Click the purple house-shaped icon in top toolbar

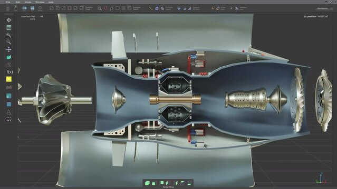coord(157,8)
